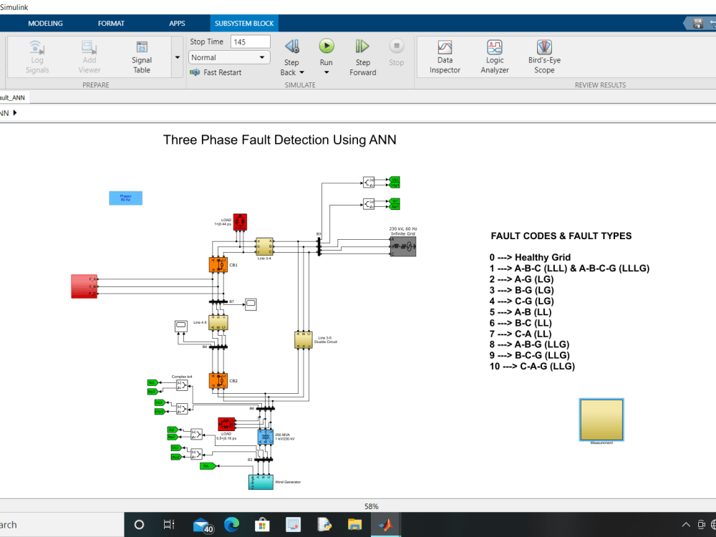Open the Normal simulation mode dropdown

coord(229,57)
